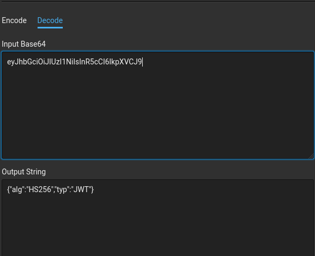Click the empty area below the base64 text
This screenshot has height=256, width=315.
[x=158, y=113]
